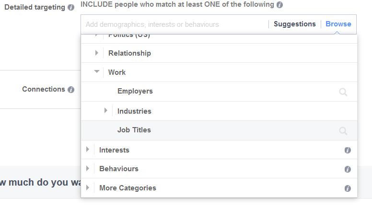Open the Suggestions tab

pyautogui.click(x=294, y=24)
